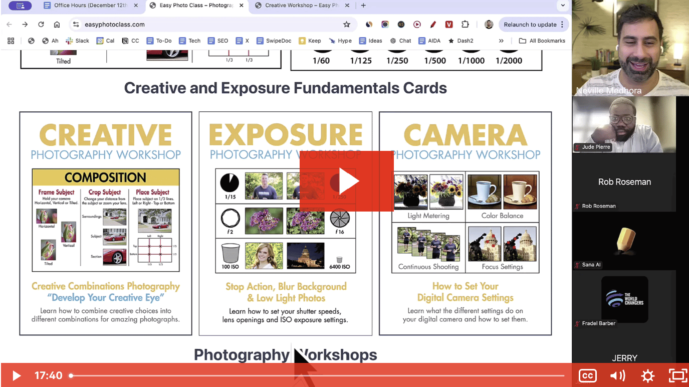689x387 pixels.
Task: Open the Chat bookmark
Action: [x=400, y=41]
